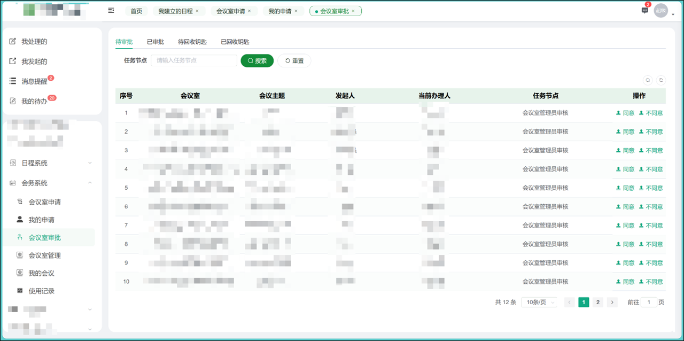Image resolution: width=684 pixels, height=341 pixels.
Task: Open the 10条/页 page size dropdown
Action: tap(540, 302)
